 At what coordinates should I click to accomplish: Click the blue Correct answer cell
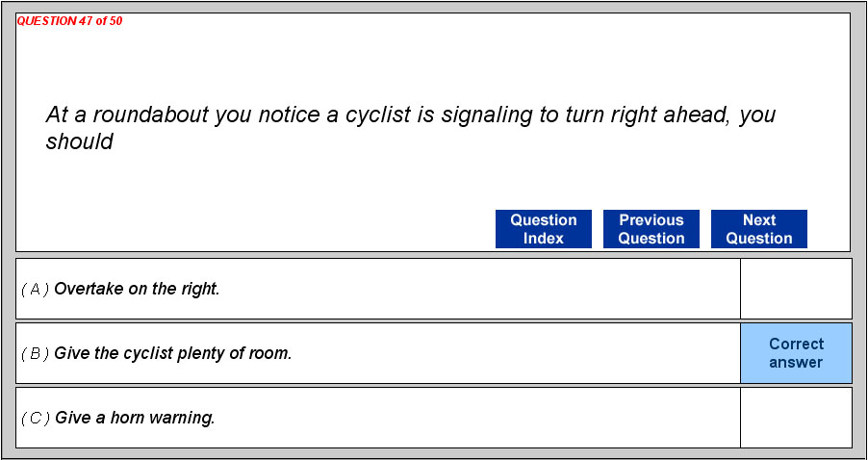(796, 353)
